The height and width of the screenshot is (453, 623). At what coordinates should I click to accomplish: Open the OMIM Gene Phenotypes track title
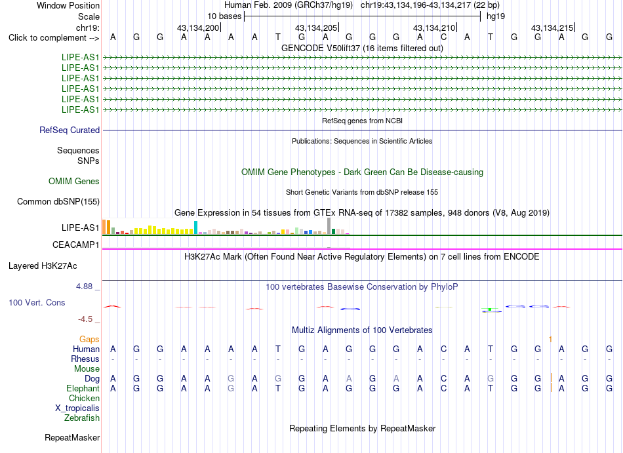tap(362, 172)
